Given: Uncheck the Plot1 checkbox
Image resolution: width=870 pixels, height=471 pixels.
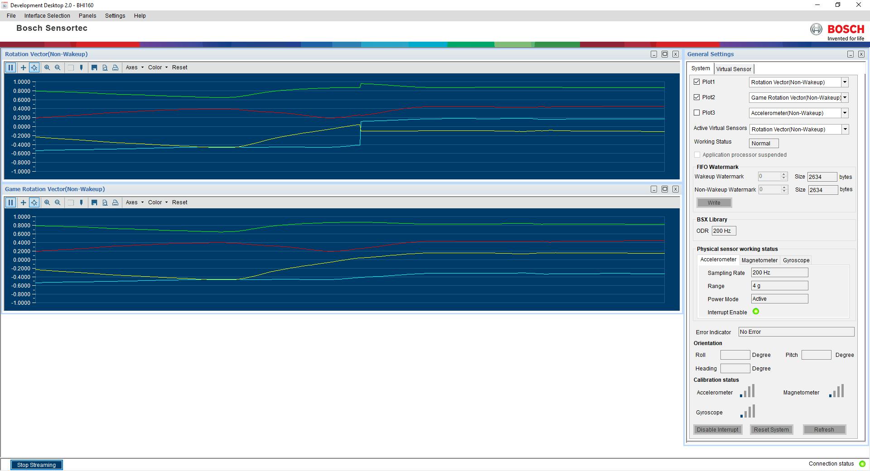Looking at the screenshot, I should tap(697, 82).
